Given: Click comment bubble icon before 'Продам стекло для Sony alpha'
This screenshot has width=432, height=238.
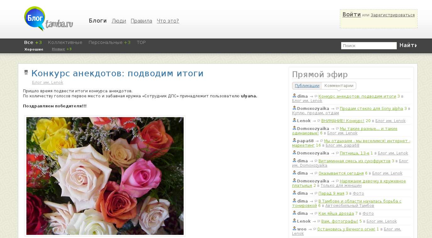Looking at the screenshot, I should click(337, 109).
